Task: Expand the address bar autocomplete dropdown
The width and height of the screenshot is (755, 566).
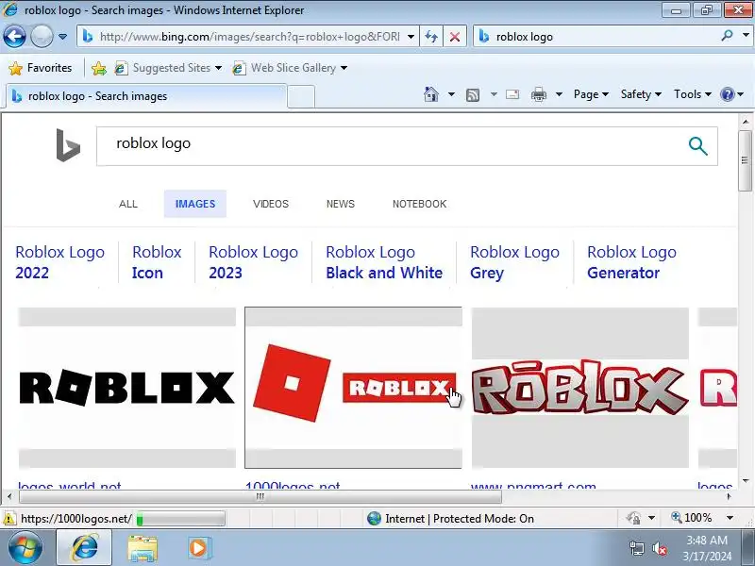Action: click(x=411, y=37)
